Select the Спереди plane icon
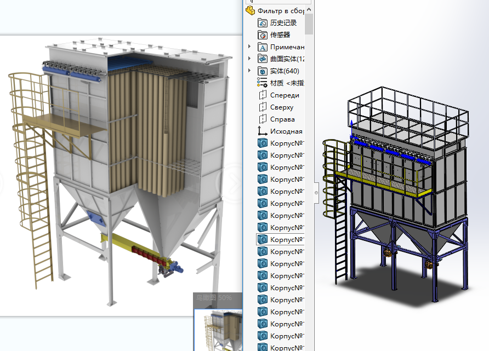 pyautogui.click(x=263, y=95)
